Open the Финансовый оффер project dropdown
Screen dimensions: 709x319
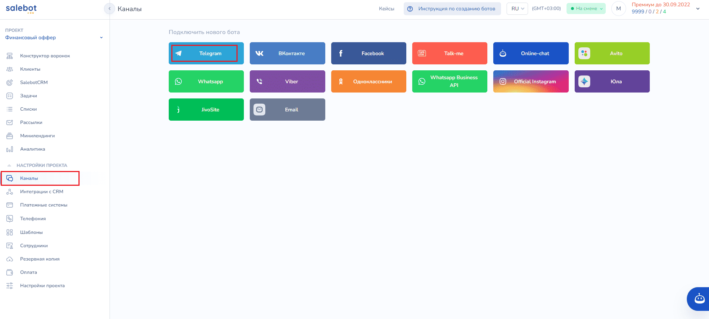tap(54, 37)
